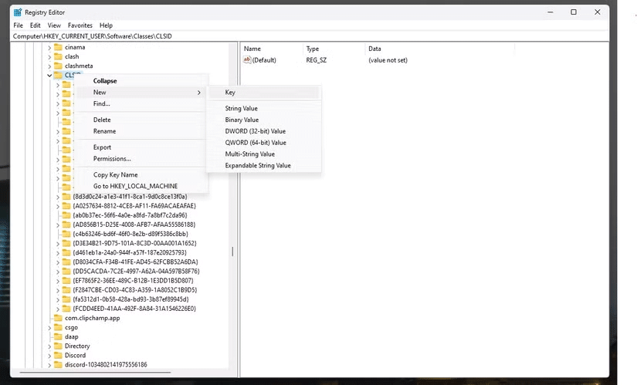The height and width of the screenshot is (385, 637).
Task: Click the Data column header
Action: (374, 49)
